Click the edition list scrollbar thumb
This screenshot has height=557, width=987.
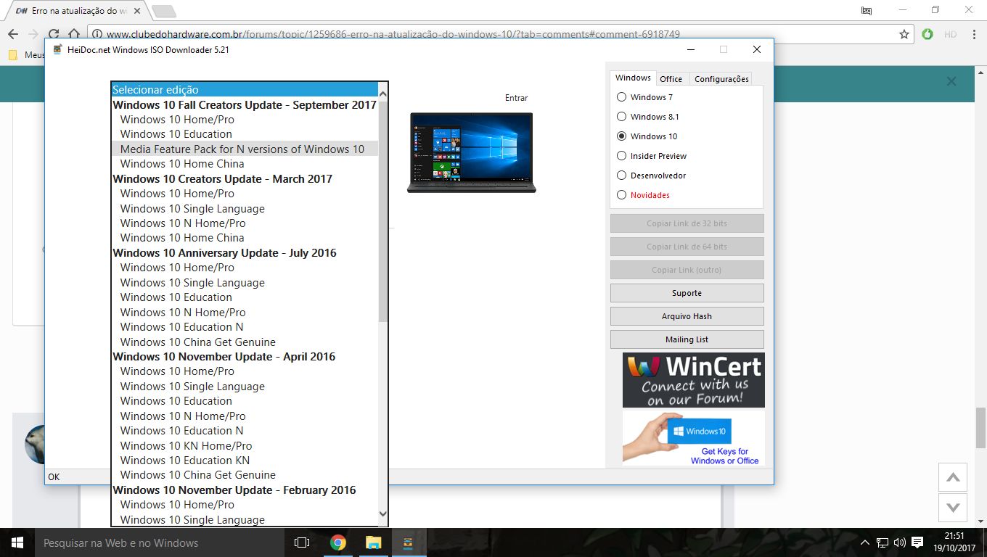tap(383, 210)
